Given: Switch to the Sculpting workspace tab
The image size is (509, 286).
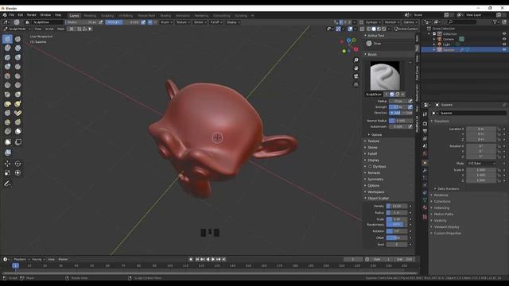Looking at the screenshot, I should coord(107,16).
